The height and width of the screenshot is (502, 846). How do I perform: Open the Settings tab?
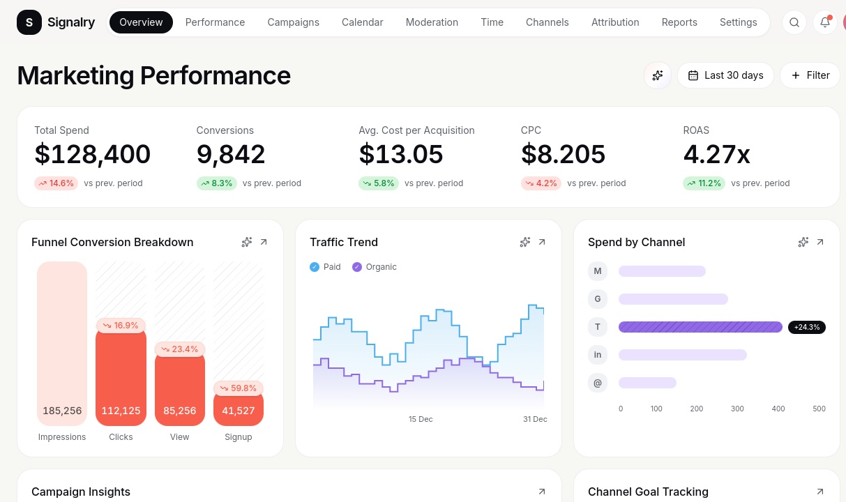coord(739,22)
